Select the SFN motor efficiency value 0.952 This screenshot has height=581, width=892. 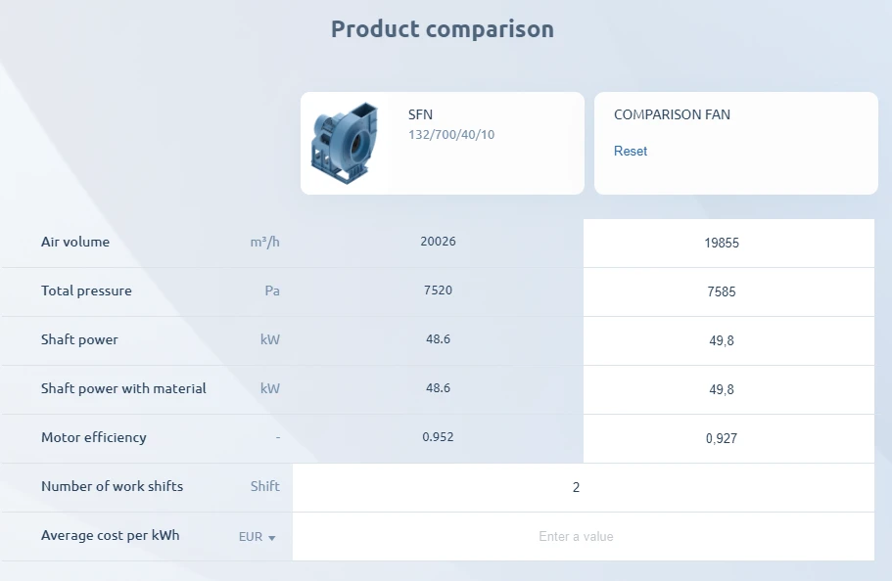point(438,437)
